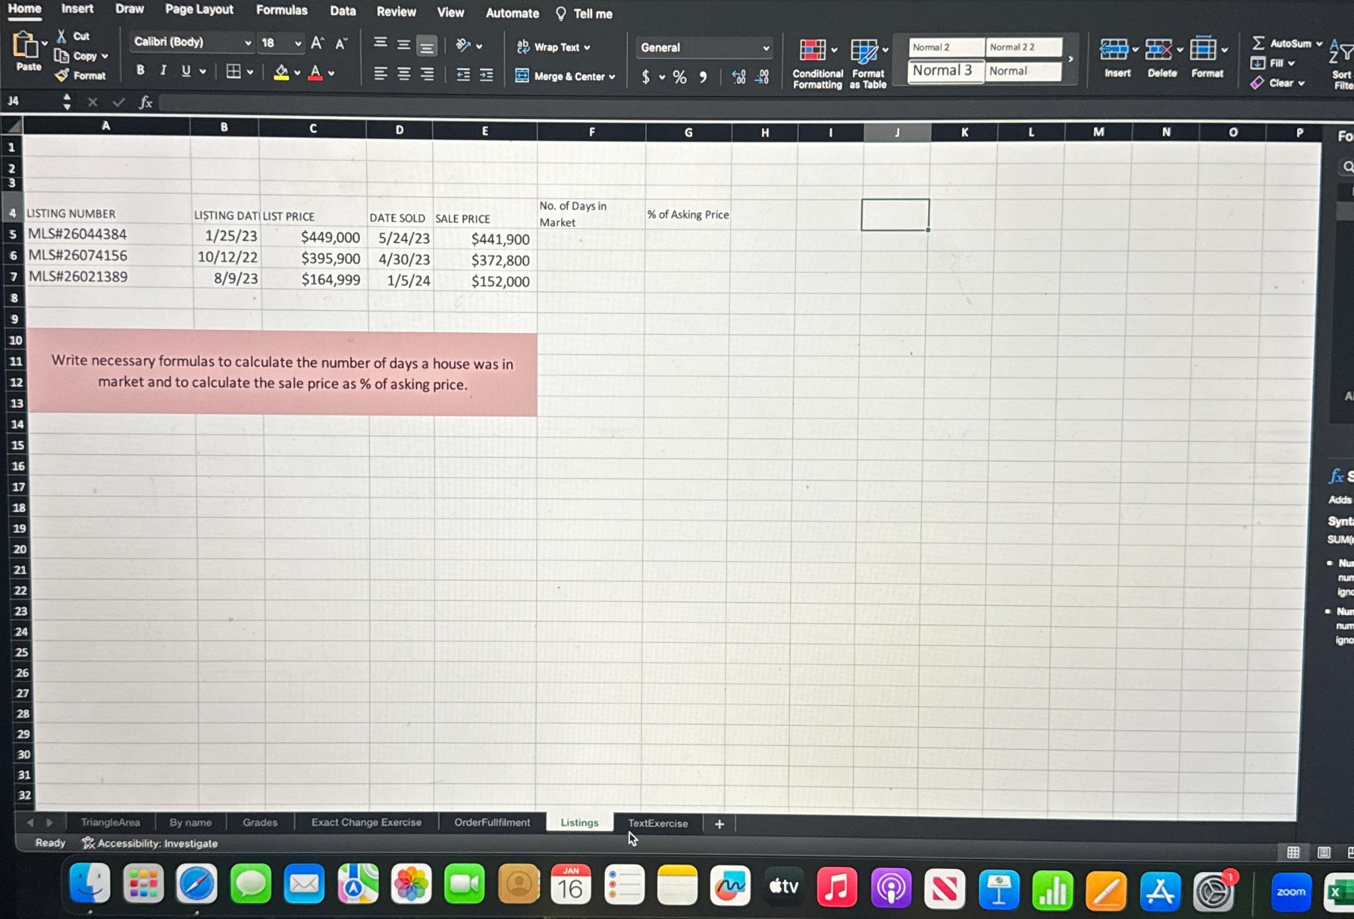Click the plus button to add sheet
This screenshot has height=919, width=1354.
[719, 824]
